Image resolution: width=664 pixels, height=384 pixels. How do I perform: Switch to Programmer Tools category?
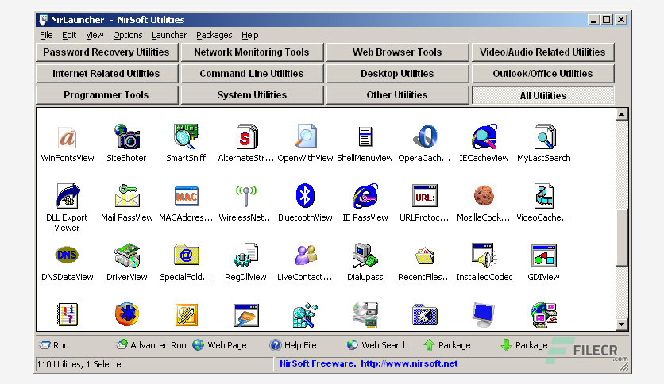tap(106, 95)
